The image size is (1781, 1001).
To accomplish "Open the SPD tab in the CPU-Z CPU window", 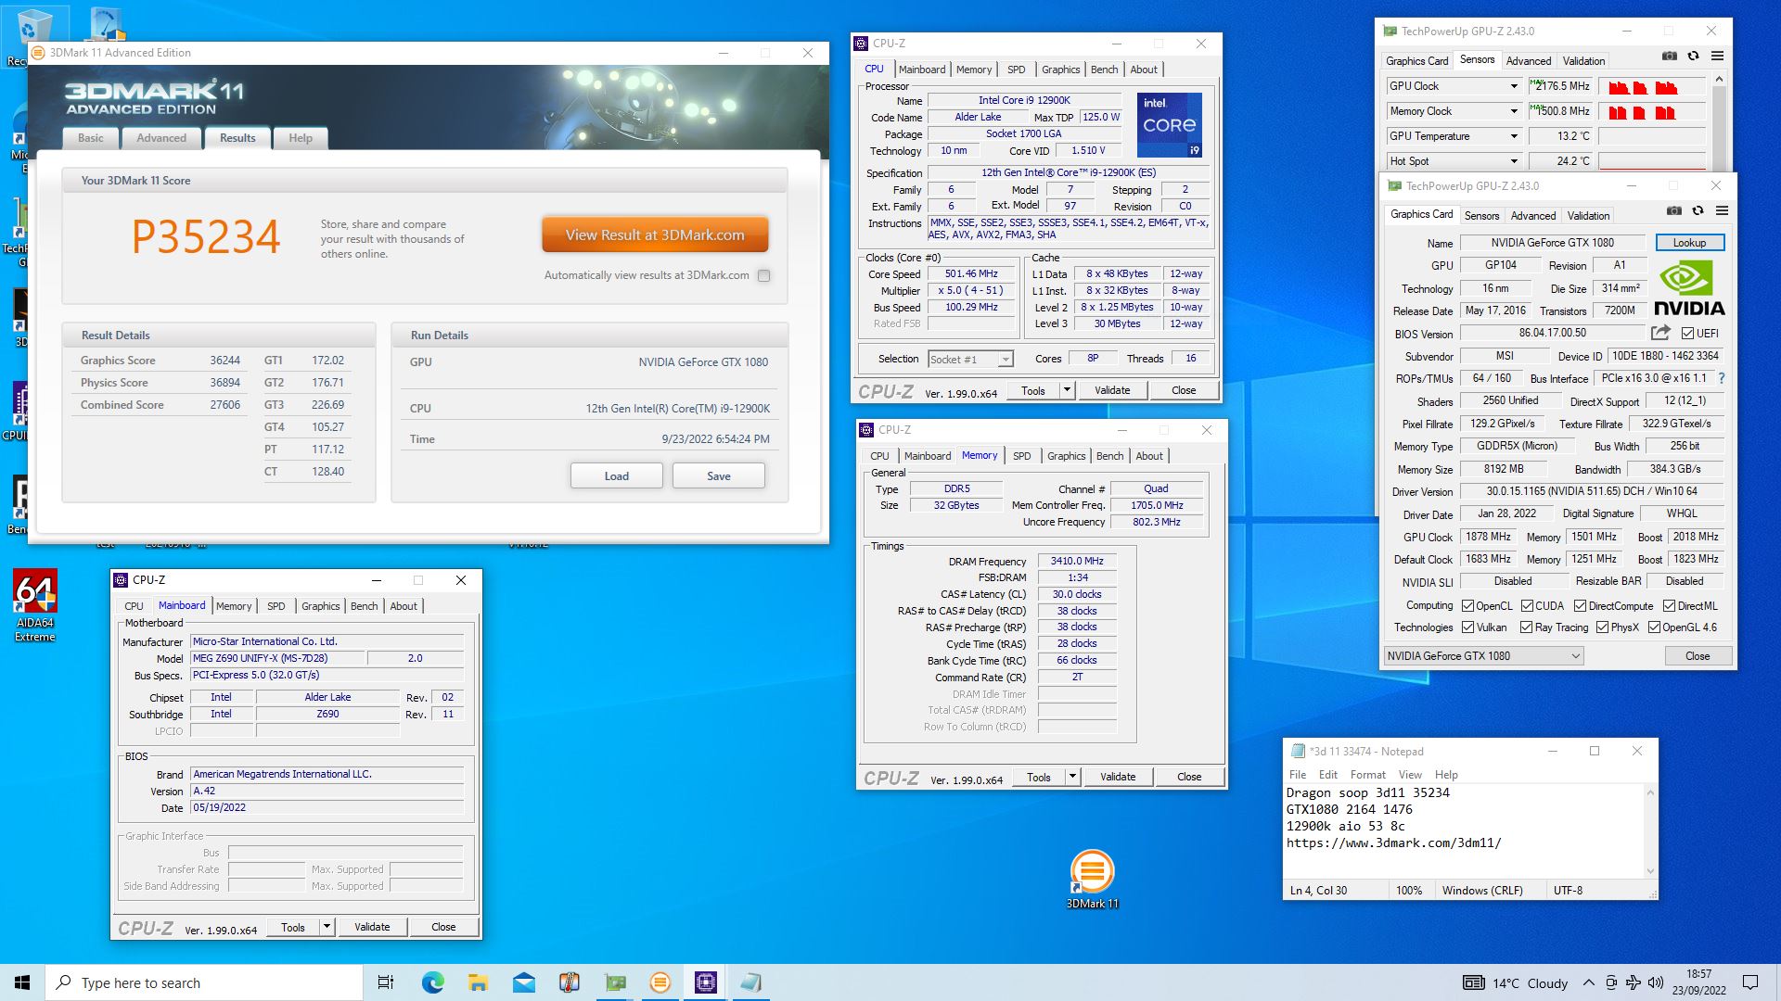I will coord(1017,70).
